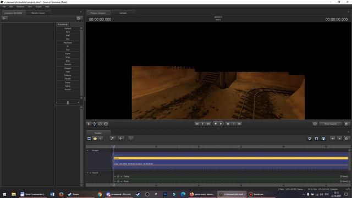Switch to the Console tab

click(x=123, y=13)
